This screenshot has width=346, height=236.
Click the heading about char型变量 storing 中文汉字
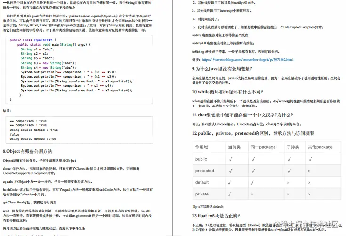pos(242,115)
